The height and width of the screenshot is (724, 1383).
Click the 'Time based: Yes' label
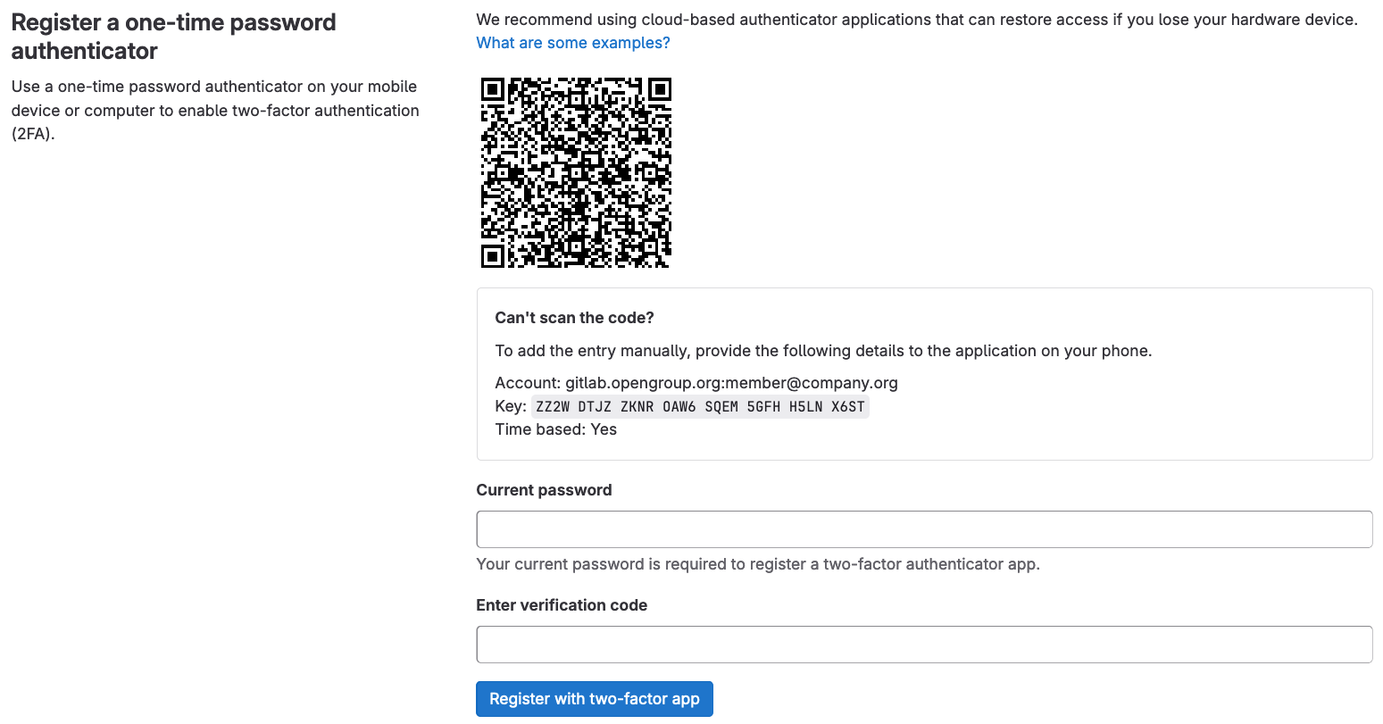555,429
